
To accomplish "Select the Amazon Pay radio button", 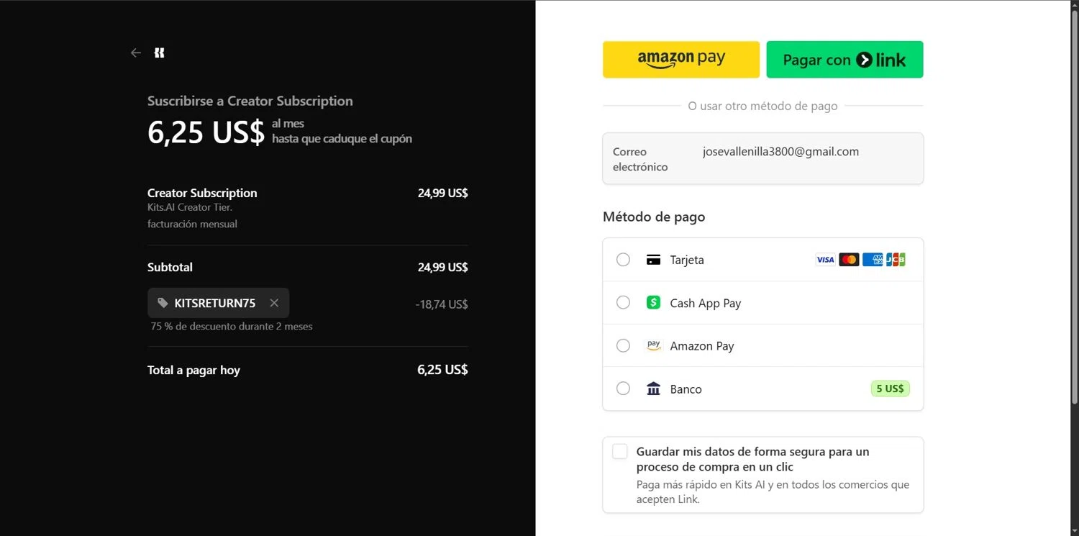I will pyautogui.click(x=623, y=346).
